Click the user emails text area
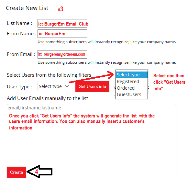This screenshot has width=188, height=178. pyautogui.click(x=92, y=140)
